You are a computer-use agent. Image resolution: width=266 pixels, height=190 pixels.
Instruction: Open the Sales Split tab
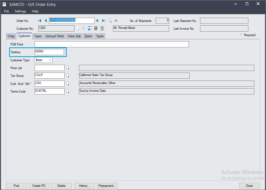coord(74,36)
